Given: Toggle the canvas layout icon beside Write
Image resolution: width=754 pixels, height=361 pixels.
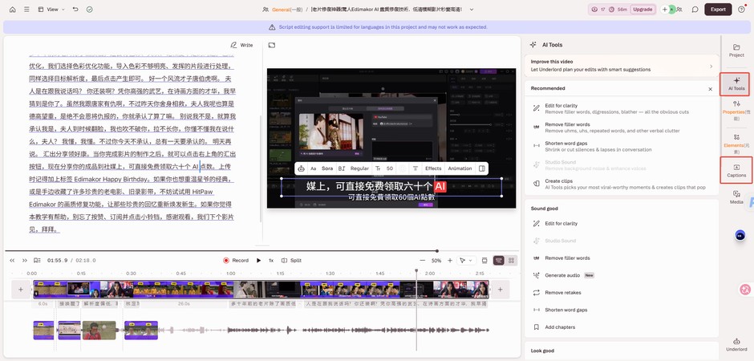Looking at the screenshot, I should (272, 45).
